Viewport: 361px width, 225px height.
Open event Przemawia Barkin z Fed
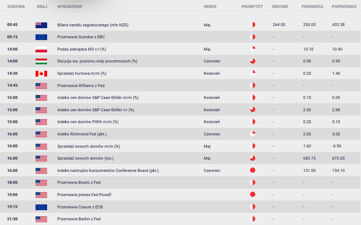[79, 219]
